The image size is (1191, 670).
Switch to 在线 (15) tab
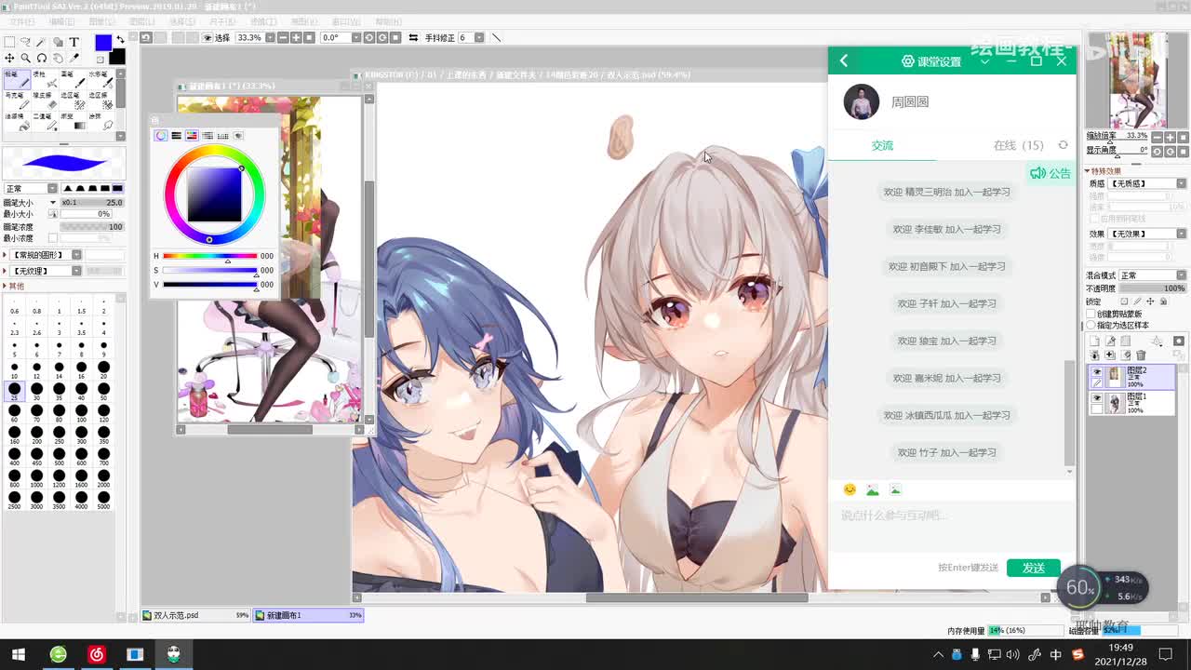pyautogui.click(x=1018, y=145)
